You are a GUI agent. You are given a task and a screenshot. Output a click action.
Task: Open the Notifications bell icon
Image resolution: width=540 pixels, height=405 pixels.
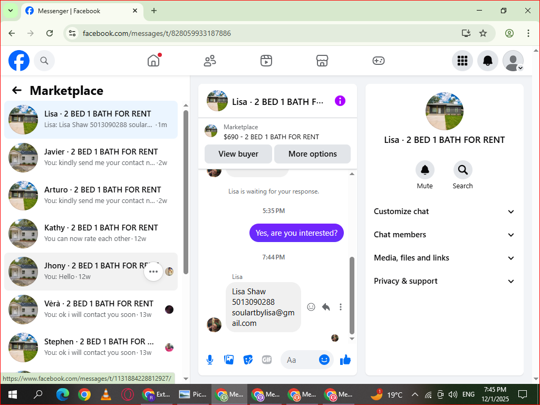tap(487, 61)
